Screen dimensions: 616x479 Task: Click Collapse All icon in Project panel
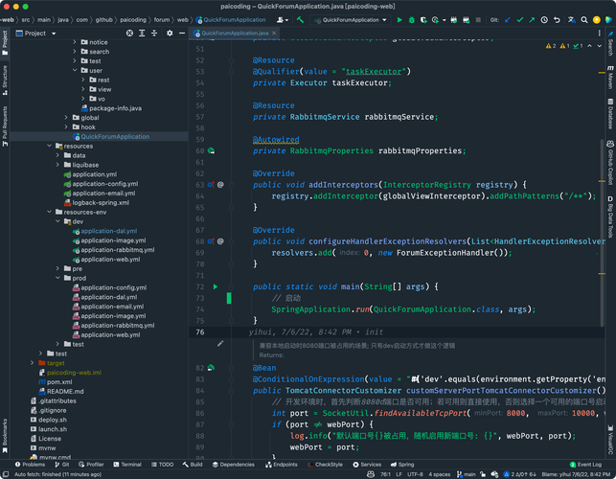152,33
